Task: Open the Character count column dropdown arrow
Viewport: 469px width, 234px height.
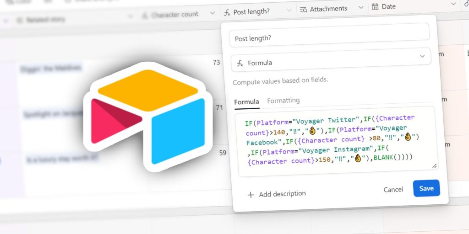Action: pos(212,13)
